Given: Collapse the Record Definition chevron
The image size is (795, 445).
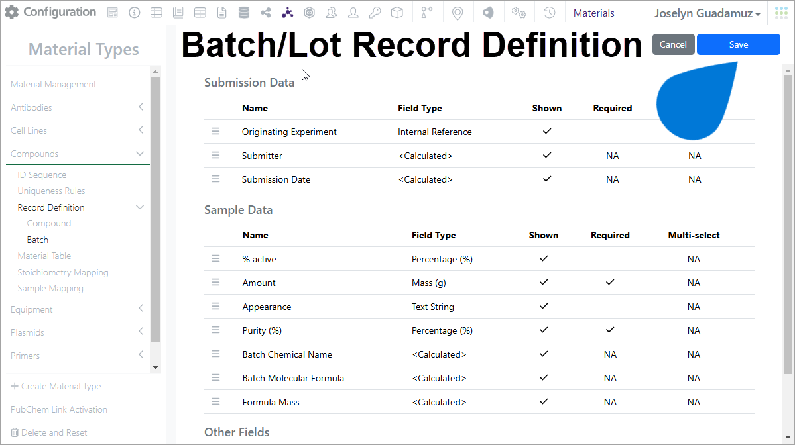Looking at the screenshot, I should pyautogui.click(x=140, y=207).
